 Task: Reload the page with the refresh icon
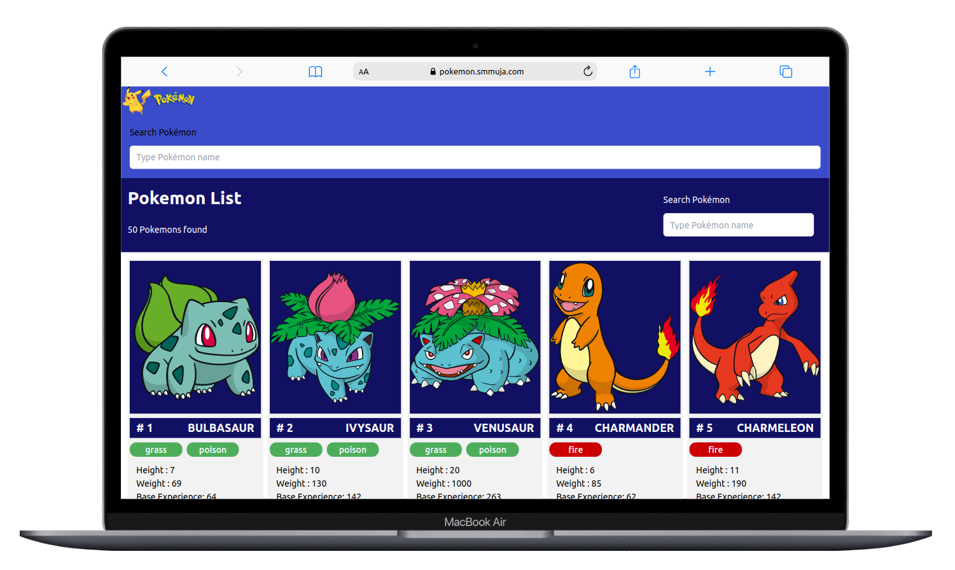tap(588, 71)
